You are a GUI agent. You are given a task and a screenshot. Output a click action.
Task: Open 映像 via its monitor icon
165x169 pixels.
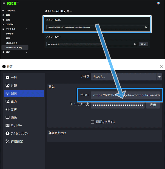pos(7,118)
